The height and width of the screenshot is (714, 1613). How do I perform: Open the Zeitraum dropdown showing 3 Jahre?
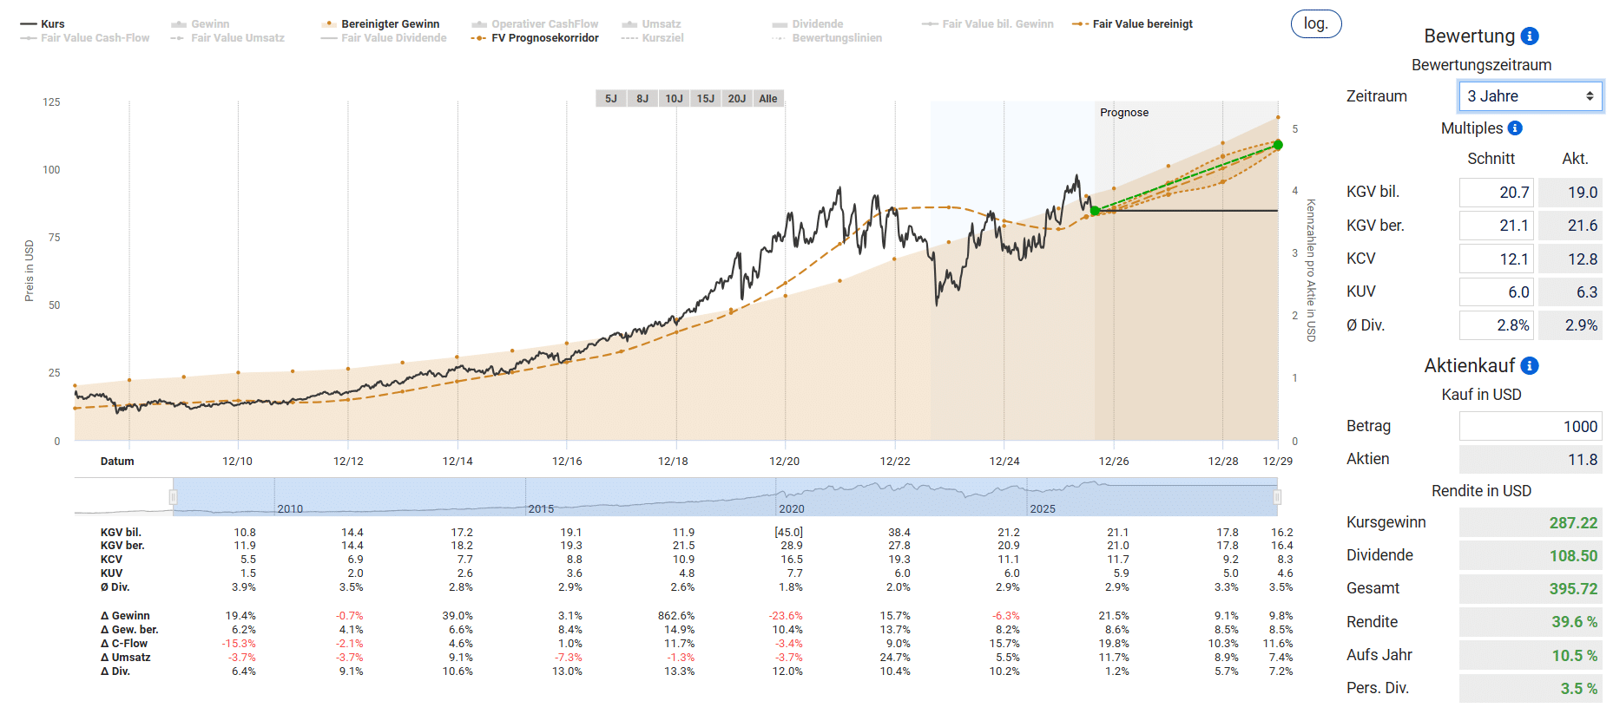tap(1531, 96)
